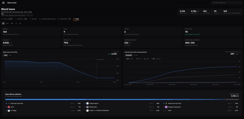244x119 pixels.
Task: Expand the Open loans over time chart
Action: coord(118,52)
